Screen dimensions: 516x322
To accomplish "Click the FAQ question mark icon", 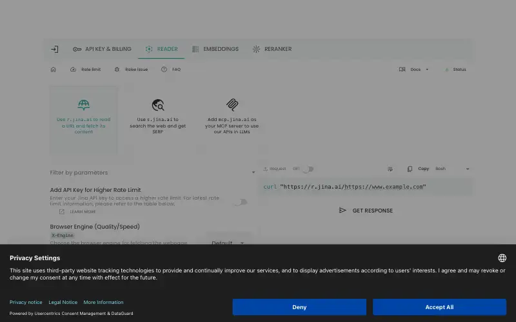I will point(164,70).
